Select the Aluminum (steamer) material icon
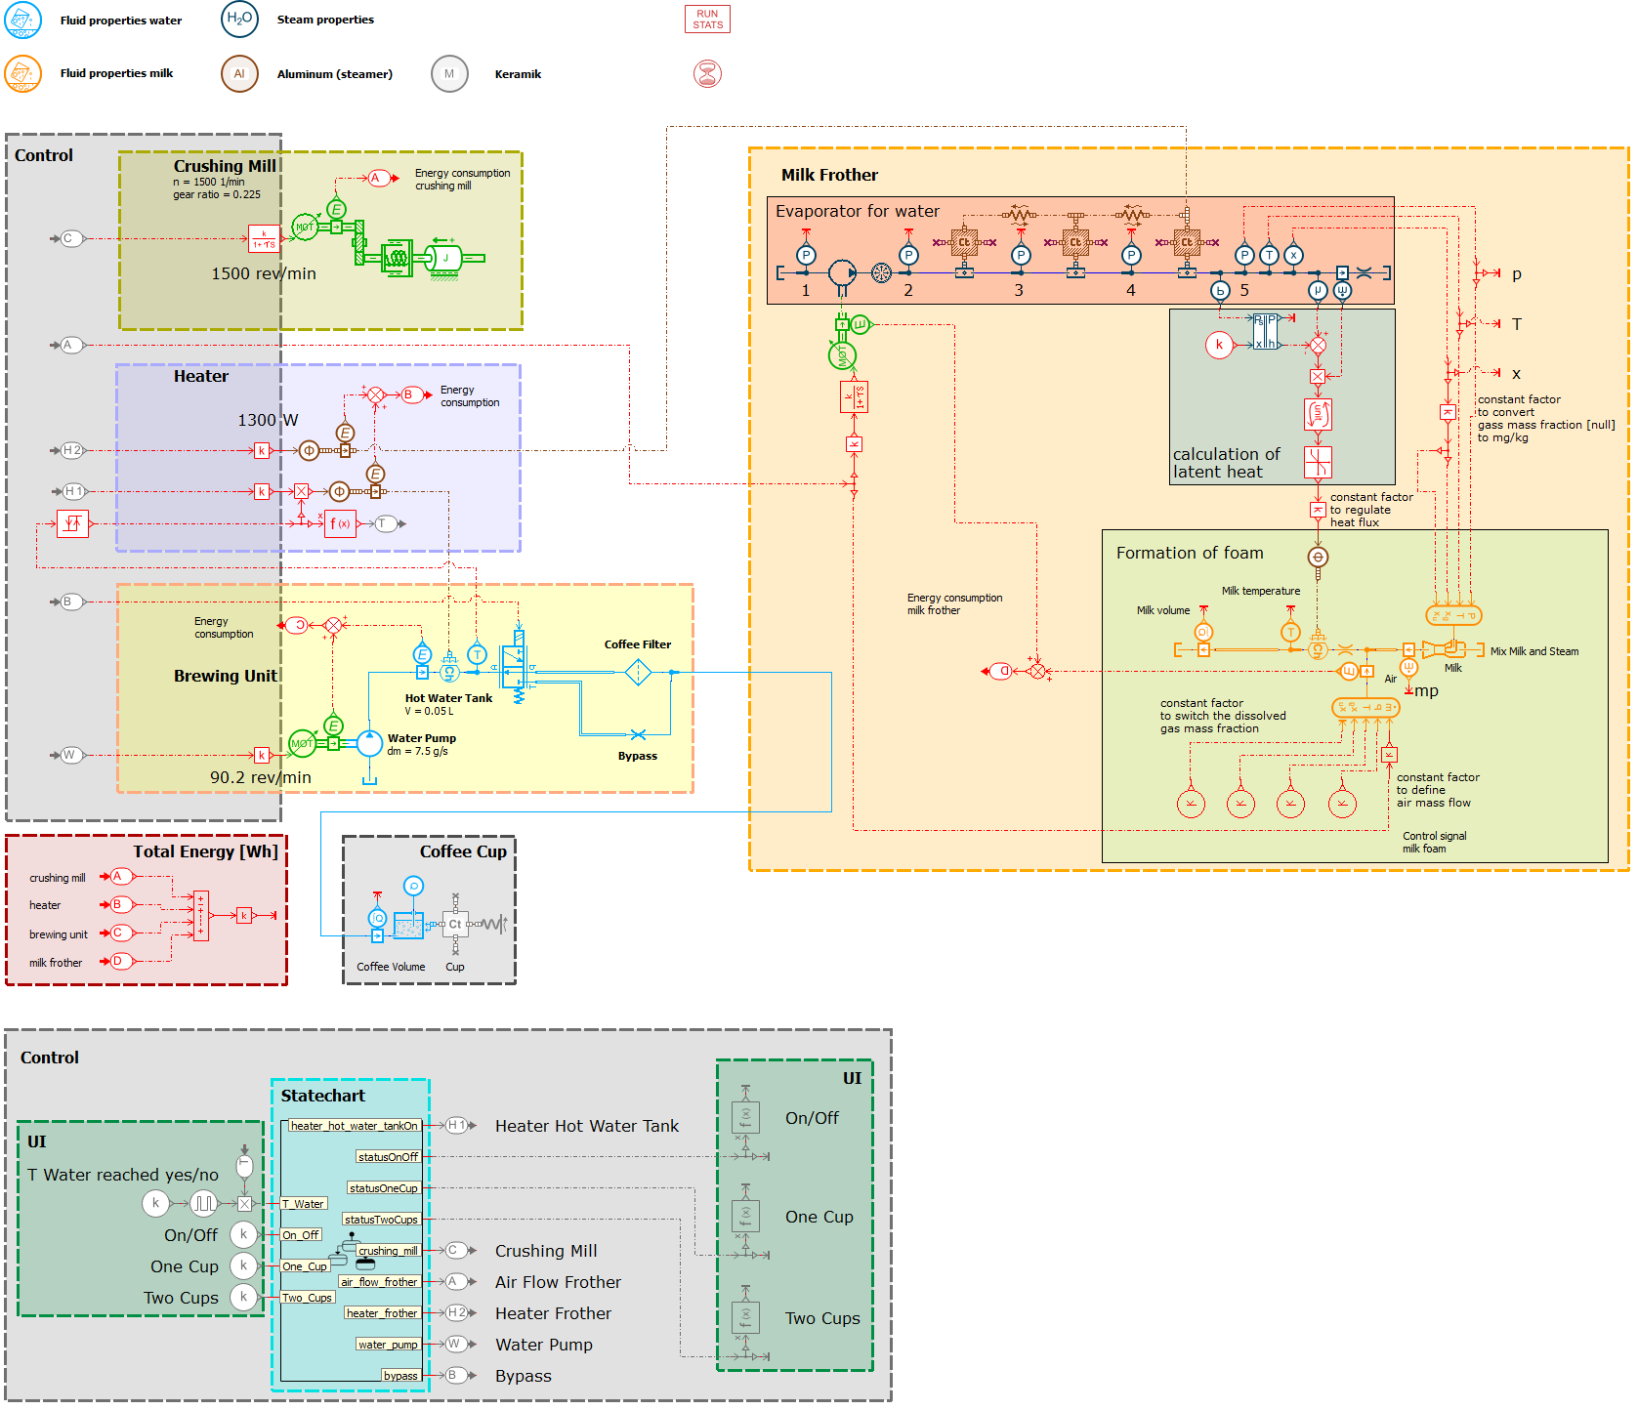Image resolution: width=1638 pixels, height=1410 pixels. pos(239,73)
